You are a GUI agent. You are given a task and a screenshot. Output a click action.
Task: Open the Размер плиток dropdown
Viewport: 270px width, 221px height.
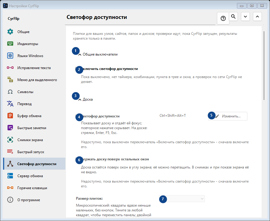click(182, 198)
